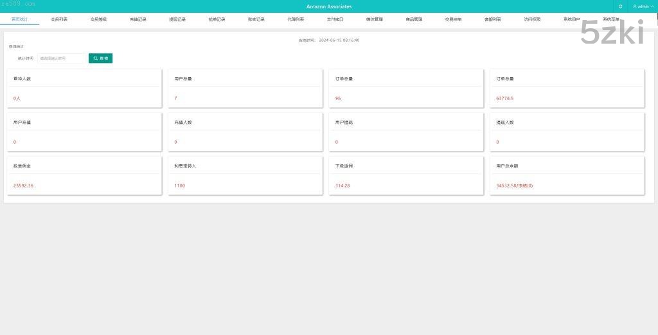Open the 媒体管理 tab

click(x=375, y=20)
